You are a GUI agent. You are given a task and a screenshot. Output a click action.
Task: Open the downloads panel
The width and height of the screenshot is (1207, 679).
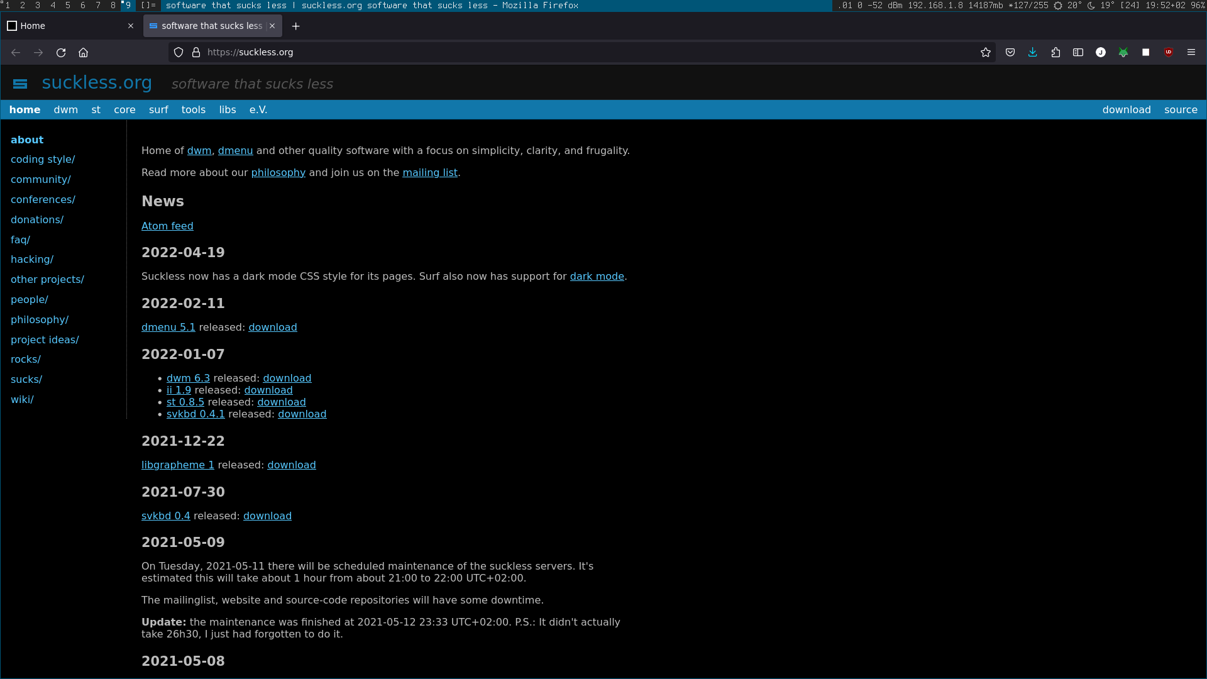(x=1033, y=53)
